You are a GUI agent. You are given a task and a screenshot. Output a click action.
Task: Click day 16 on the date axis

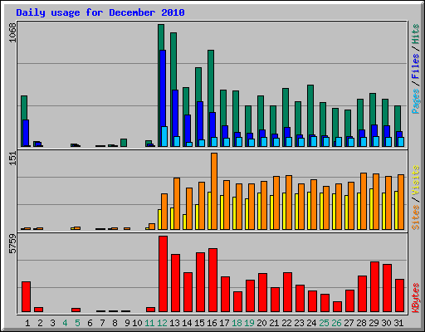pos(212,323)
